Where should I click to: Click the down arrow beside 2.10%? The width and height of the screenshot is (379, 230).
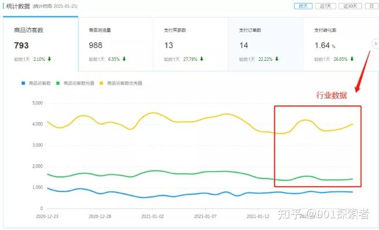[x=49, y=59]
